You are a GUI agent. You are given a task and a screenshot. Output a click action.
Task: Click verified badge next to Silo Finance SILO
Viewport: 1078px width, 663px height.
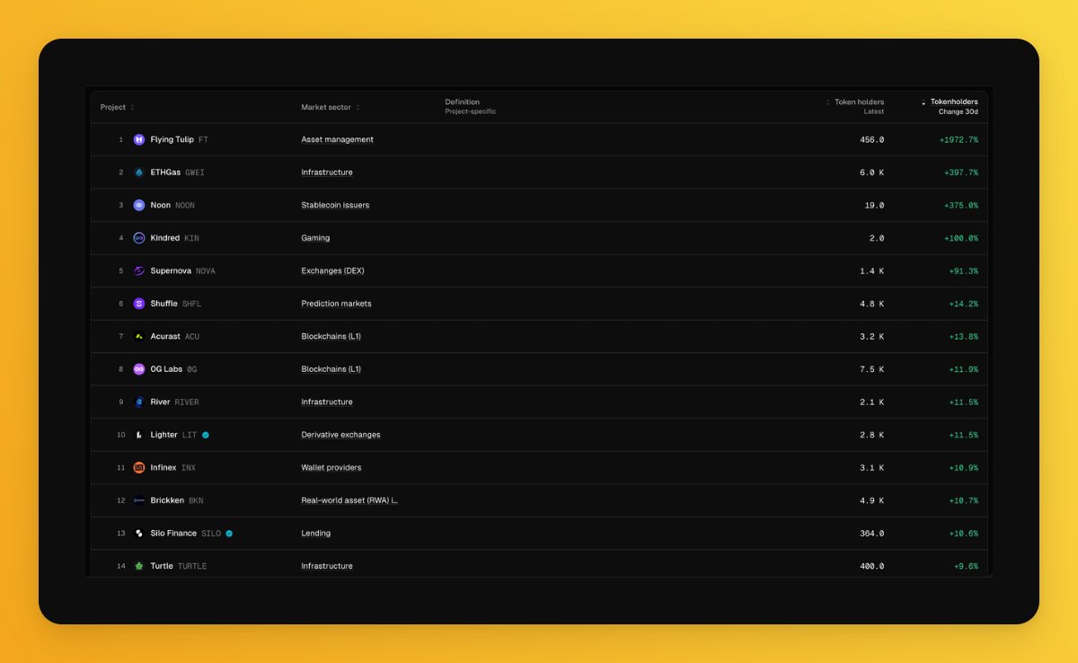229,533
